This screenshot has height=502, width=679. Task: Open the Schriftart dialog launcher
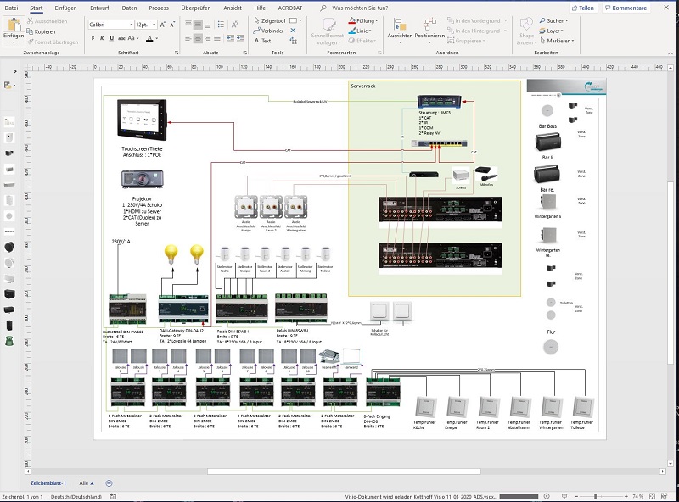177,53
